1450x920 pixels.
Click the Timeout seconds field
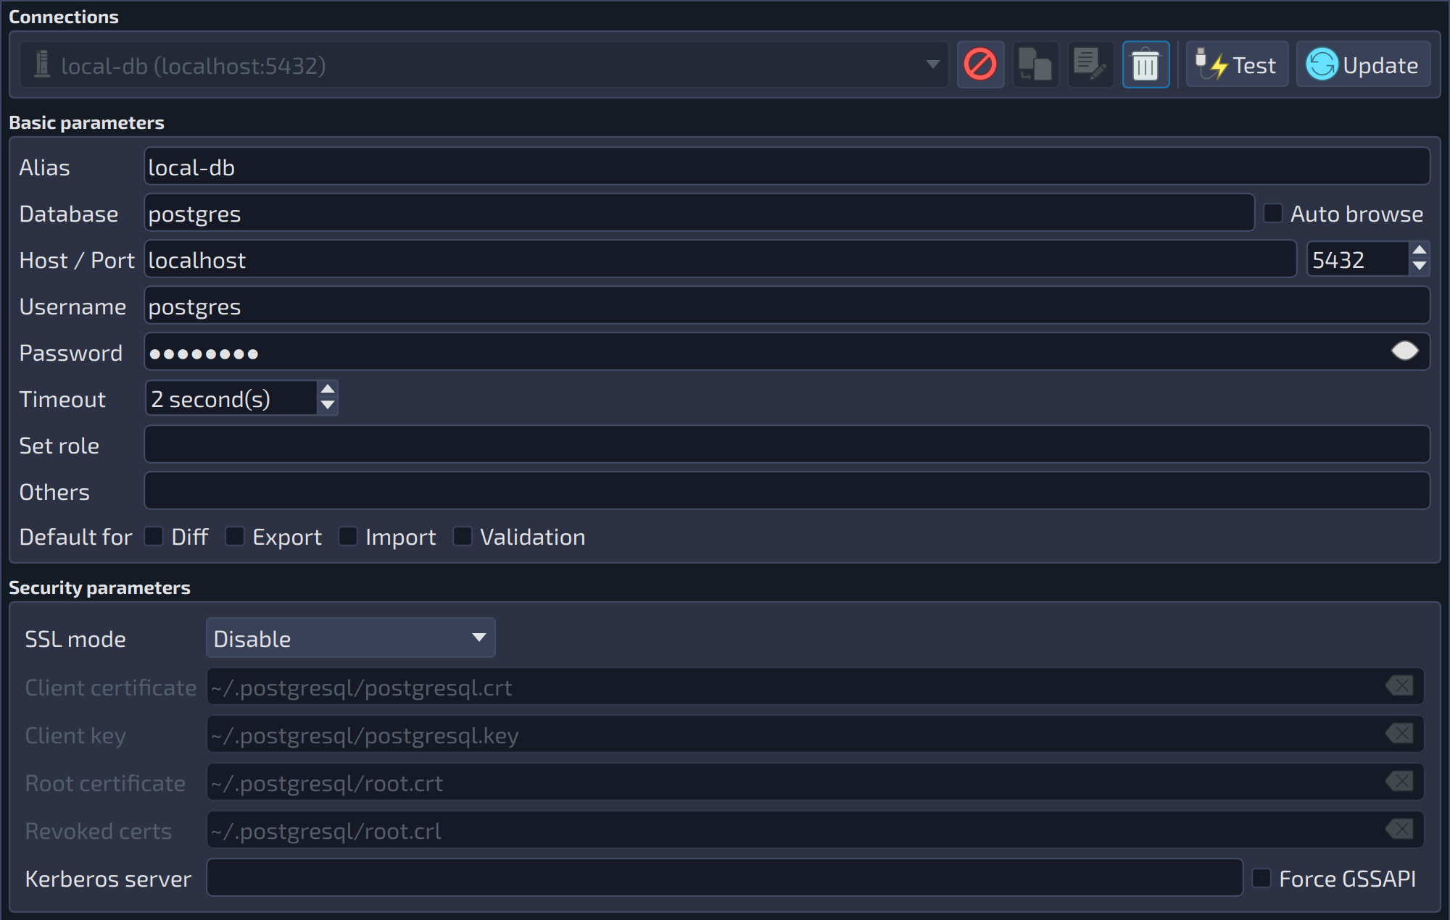click(x=231, y=398)
